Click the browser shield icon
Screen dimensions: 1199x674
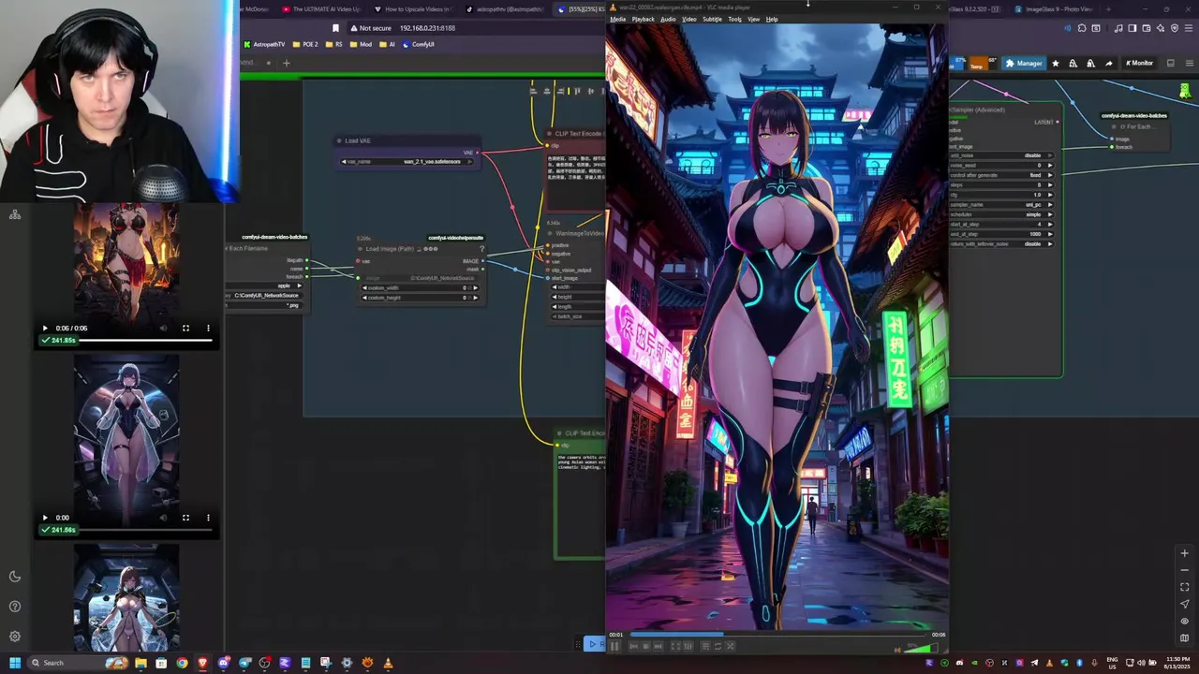(1175, 28)
